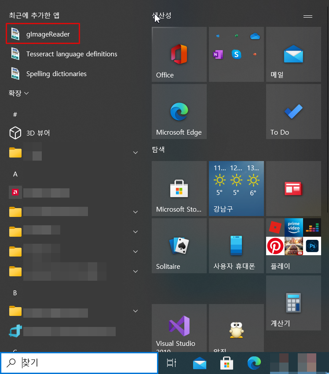The width and height of the screenshot is (329, 374).
Task: Launch the 3D 뷰어 app
Action: pos(29,133)
